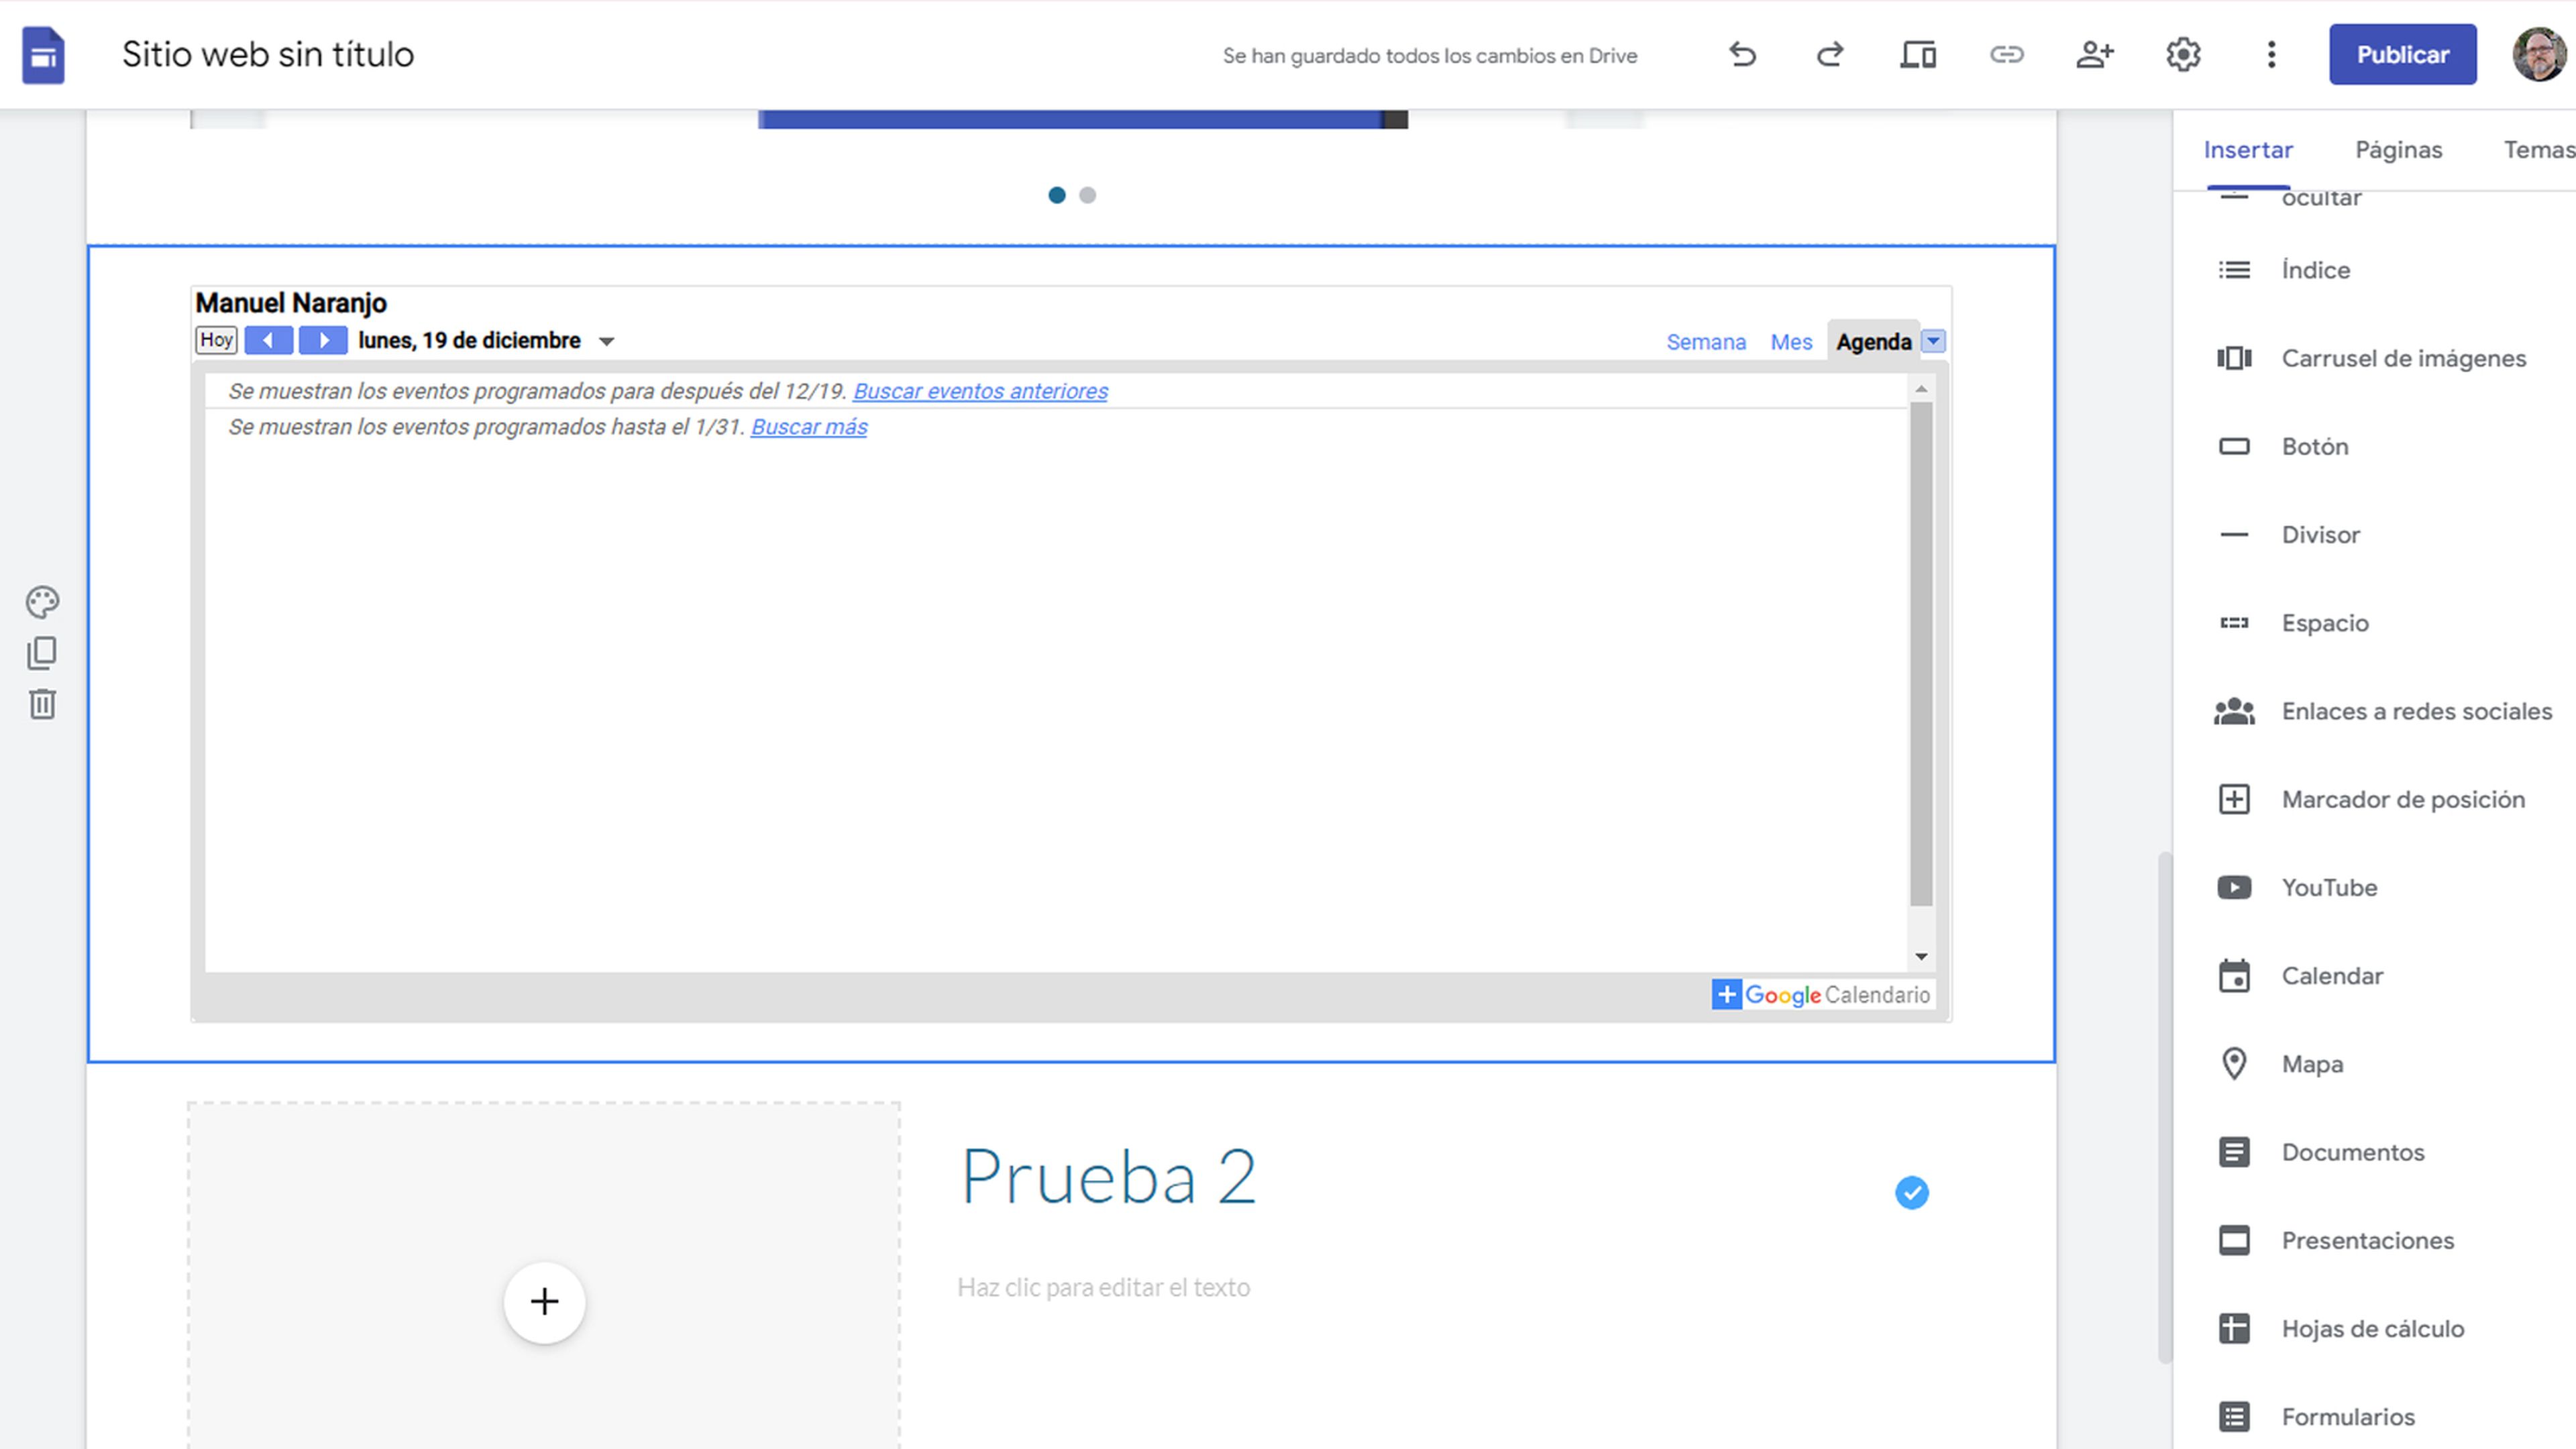Screen dimensions: 2576x1449
Task: Switch calendar to Mes view
Action: tap(1791, 342)
